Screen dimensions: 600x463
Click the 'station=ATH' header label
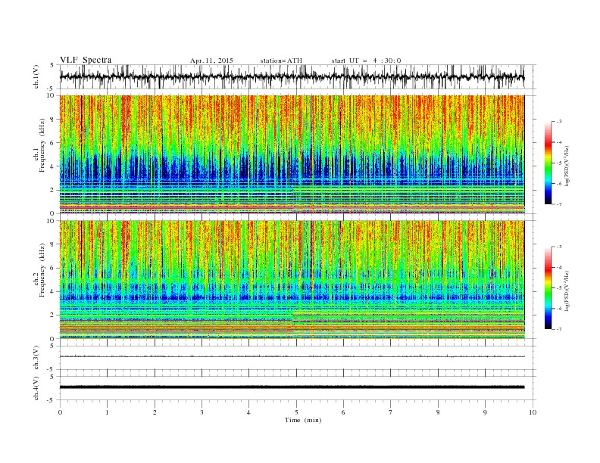click(281, 61)
